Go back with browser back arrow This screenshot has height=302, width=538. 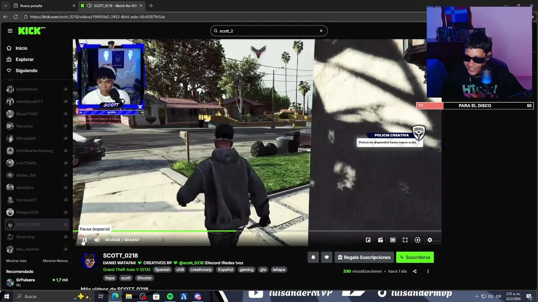[5, 17]
